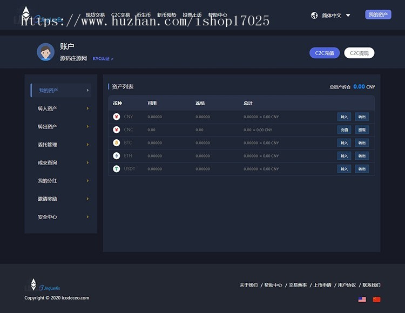405x313 pixels.
Task: Open the 交易费率 footer link
Action: [298, 285]
